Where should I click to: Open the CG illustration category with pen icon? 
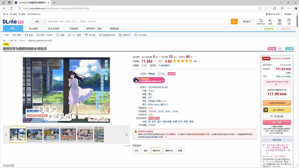(74, 35)
